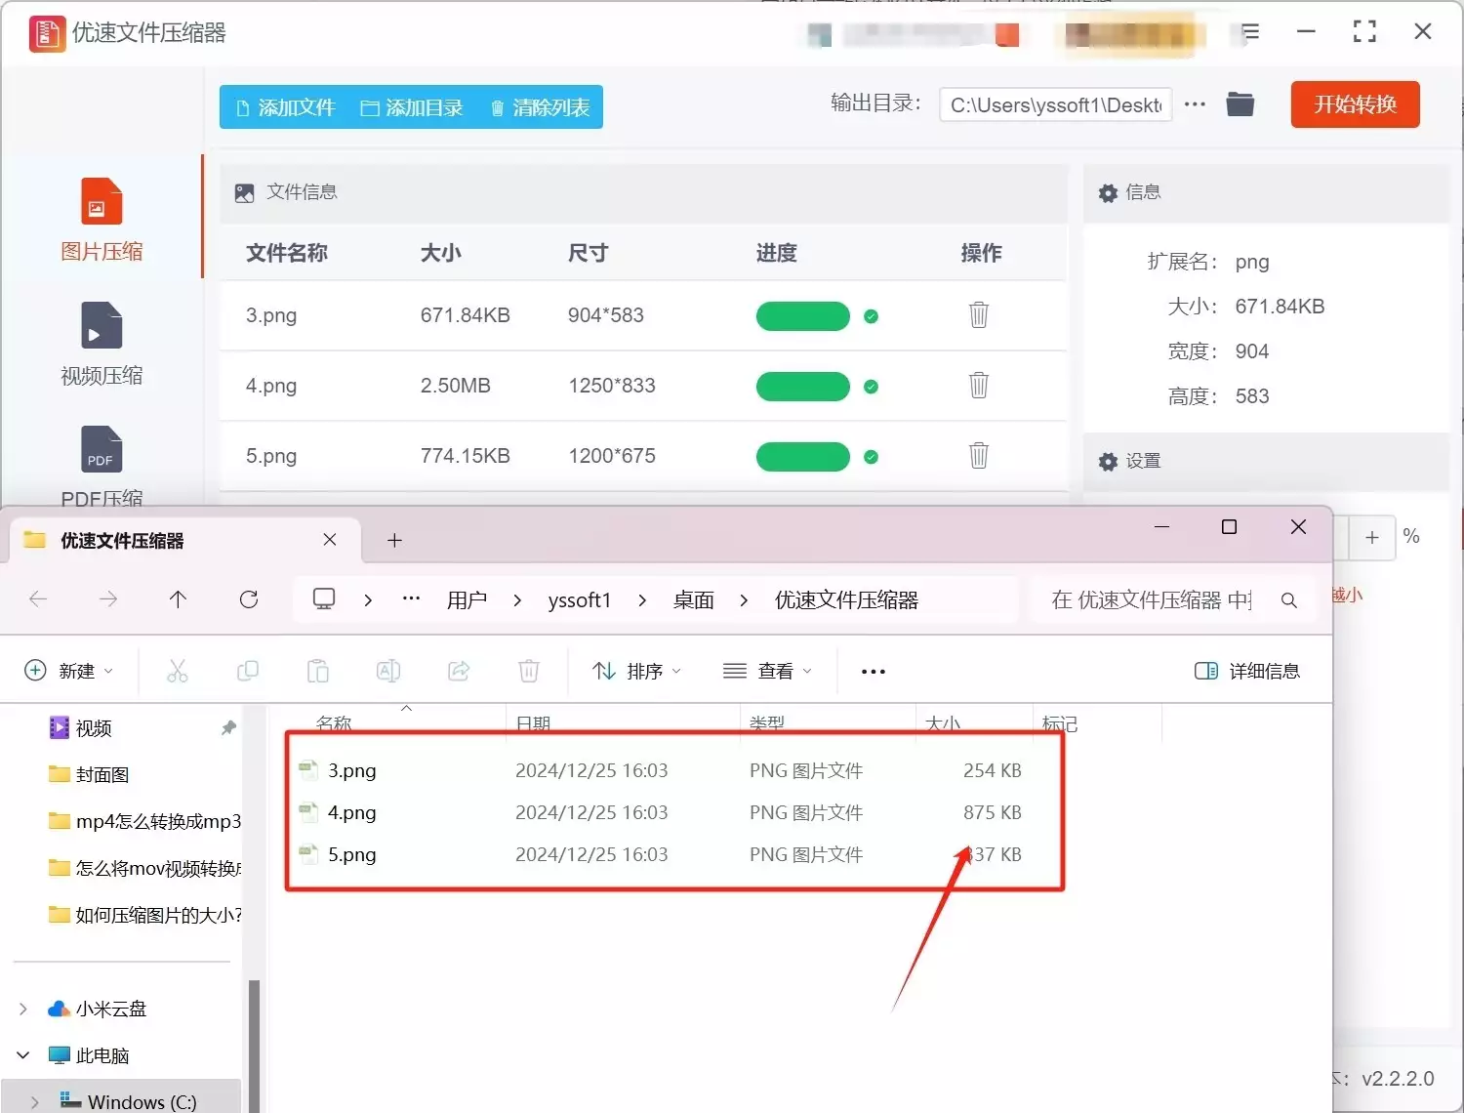Expand the chevron after the monitor icon
The width and height of the screenshot is (1464, 1113).
[x=368, y=600]
